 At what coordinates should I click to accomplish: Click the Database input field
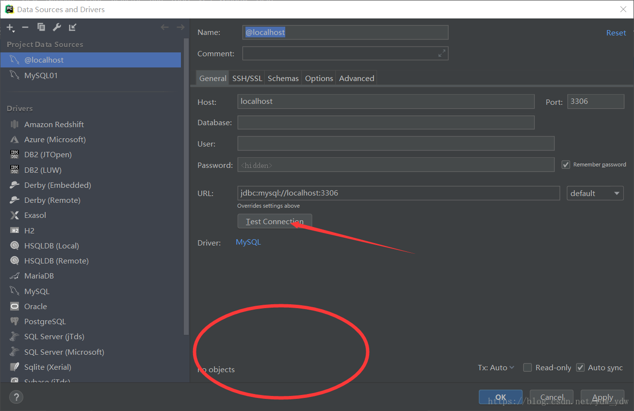[386, 122]
